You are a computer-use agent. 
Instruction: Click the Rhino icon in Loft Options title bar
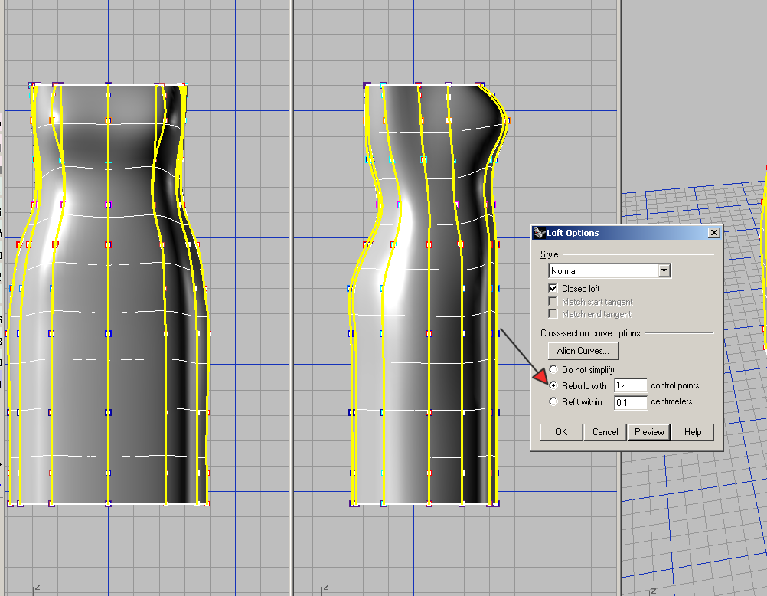coord(539,233)
